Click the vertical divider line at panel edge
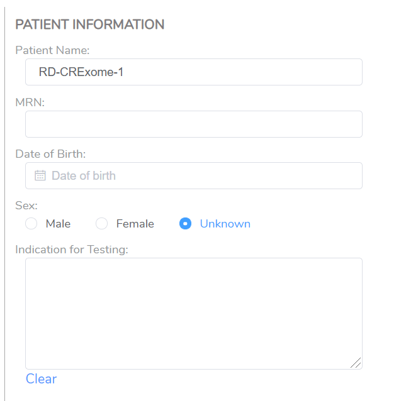 [4, 204]
